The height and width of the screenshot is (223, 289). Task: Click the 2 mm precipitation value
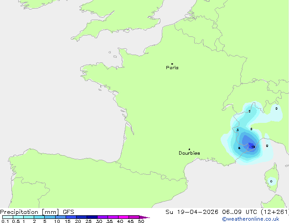(249, 111)
